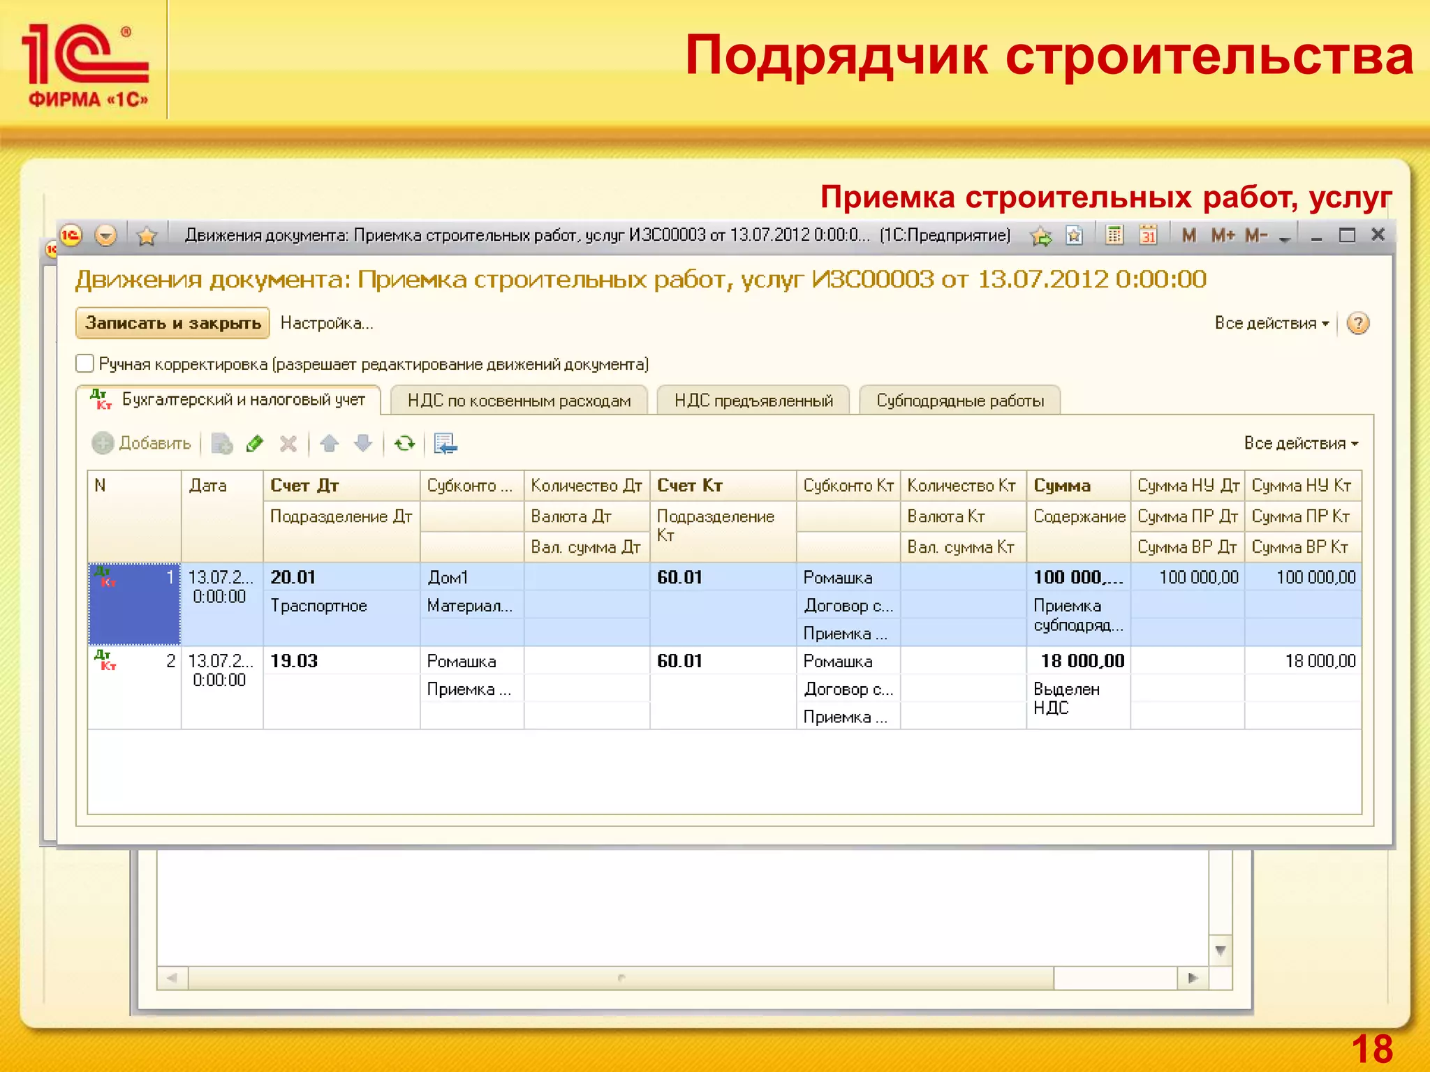1430x1072 pixels.
Task: Expand top 'Все действия' dropdown
Action: [x=1271, y=323]
